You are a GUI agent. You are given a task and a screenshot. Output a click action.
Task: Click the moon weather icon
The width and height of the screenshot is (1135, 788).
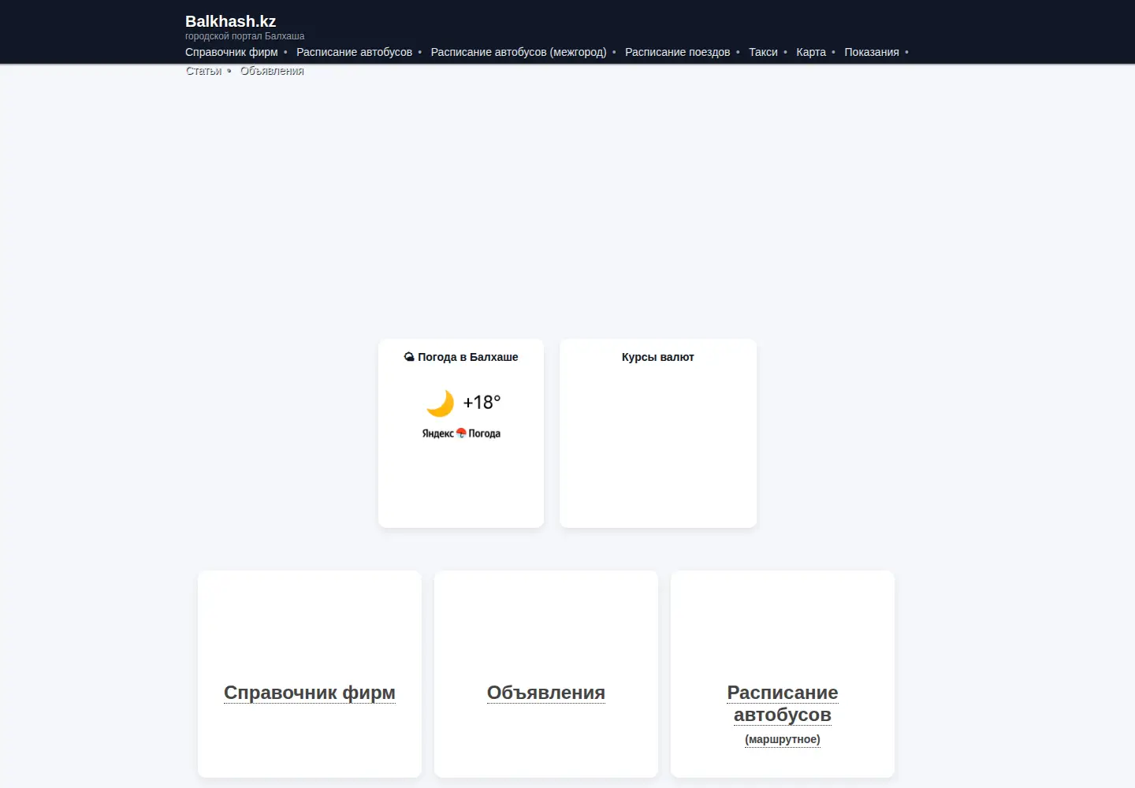coord(441,403)
